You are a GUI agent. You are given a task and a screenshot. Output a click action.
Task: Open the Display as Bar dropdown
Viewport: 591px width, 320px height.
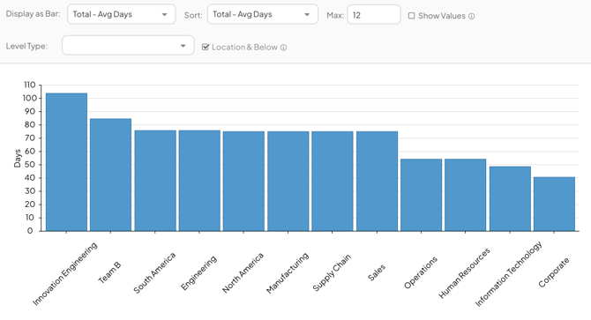click(x=122, y=14)
